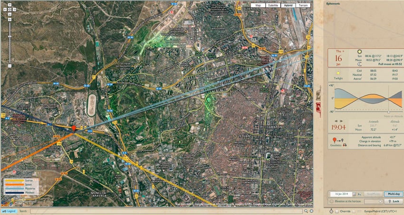Open the calendar picker beside the date field

pos(354,194)
